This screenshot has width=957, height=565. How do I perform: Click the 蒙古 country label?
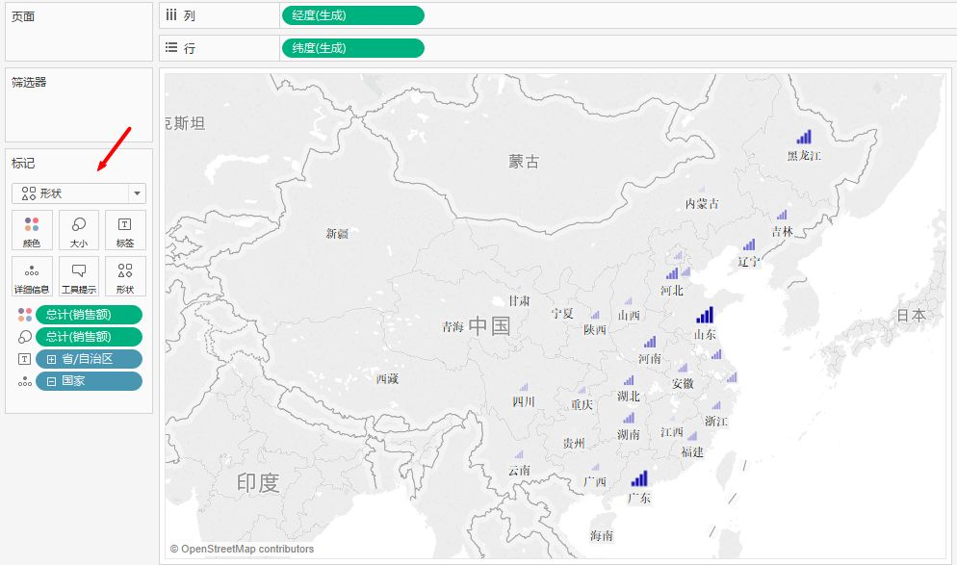point(524,162)
